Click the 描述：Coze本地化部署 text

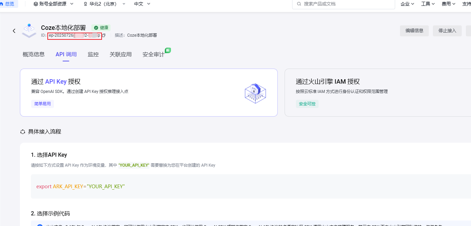click(136, 35)
